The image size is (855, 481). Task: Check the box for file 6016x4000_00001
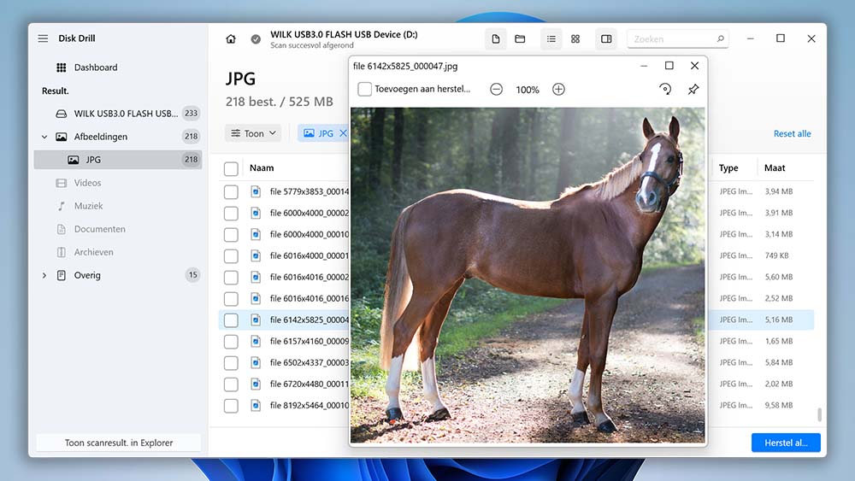[231, 256]
